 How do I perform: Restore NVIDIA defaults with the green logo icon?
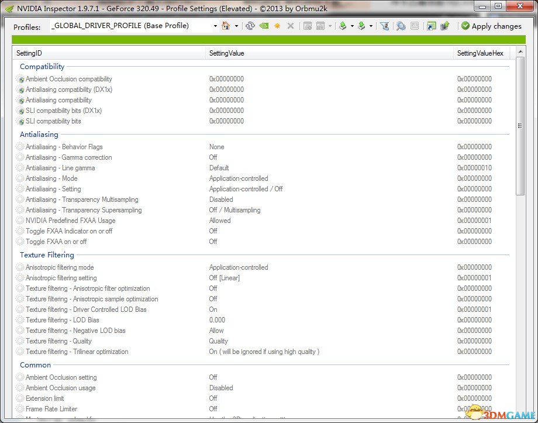tap(264, 26)
